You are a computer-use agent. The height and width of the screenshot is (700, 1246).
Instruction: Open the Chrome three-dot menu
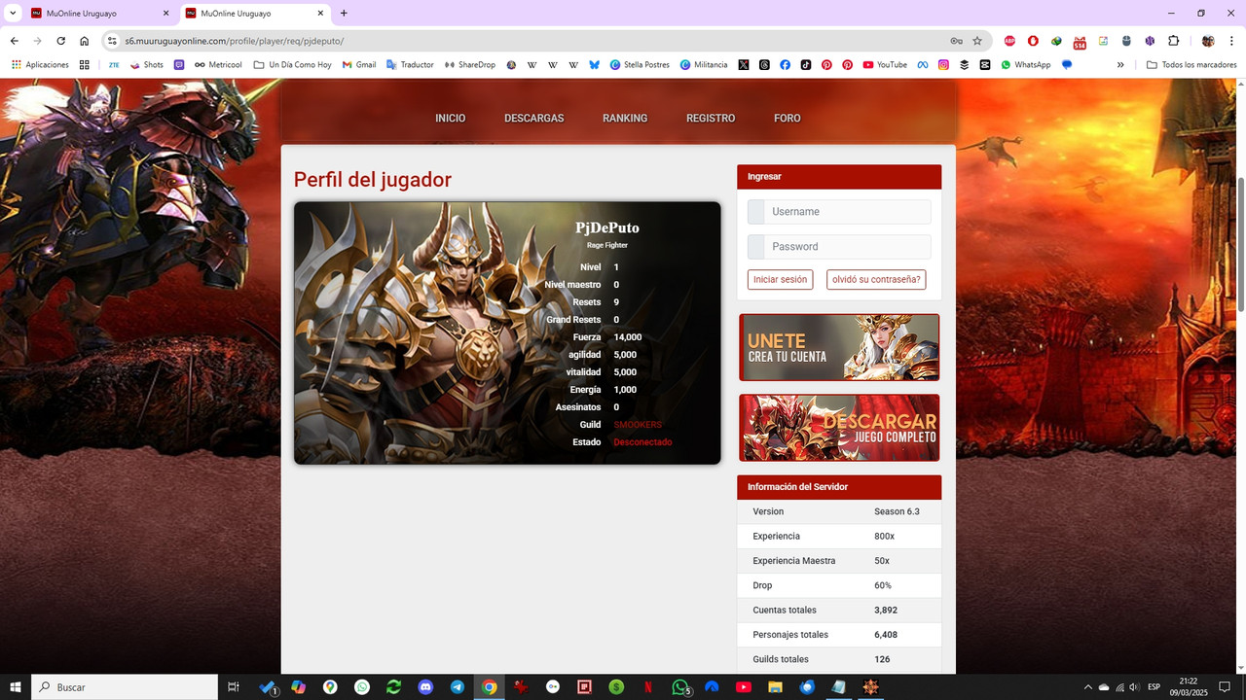[x=1232, y=41]
